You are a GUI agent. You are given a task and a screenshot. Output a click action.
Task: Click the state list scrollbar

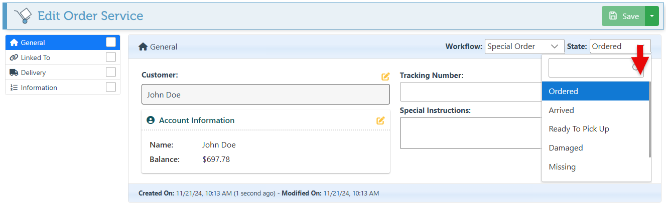pos(650,120)
